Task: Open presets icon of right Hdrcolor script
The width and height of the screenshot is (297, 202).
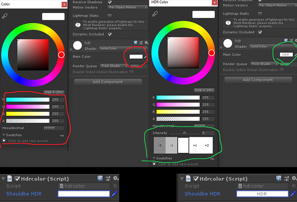Action: click(x=287, y=178)
